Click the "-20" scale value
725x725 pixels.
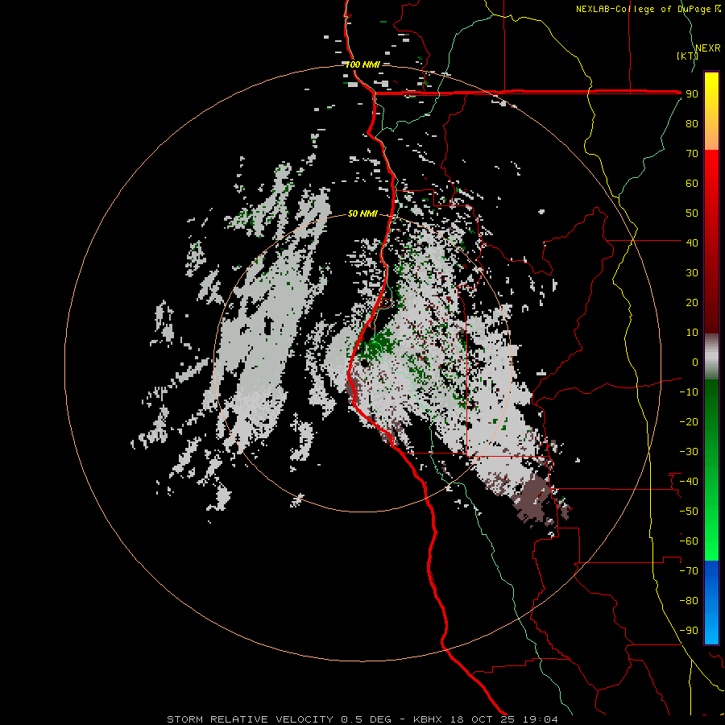[x=689, y=421]
